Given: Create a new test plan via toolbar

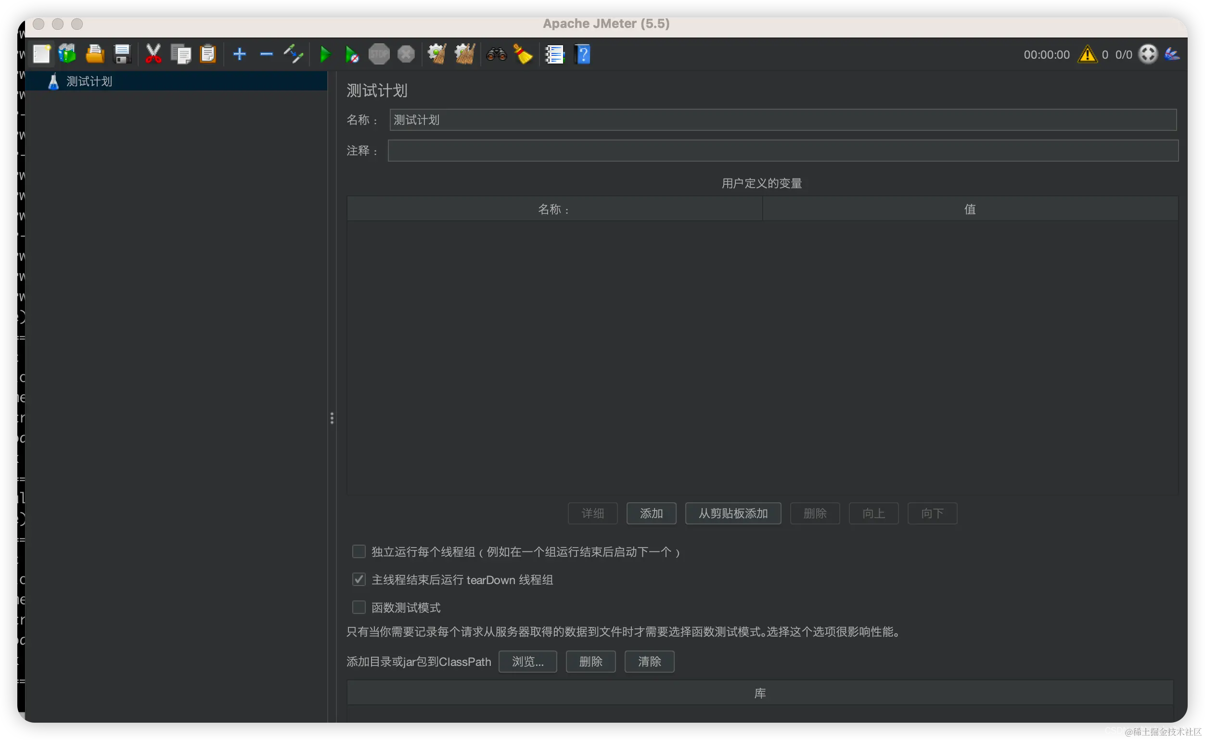Looking at the screenshot, I should click(41, 54).
